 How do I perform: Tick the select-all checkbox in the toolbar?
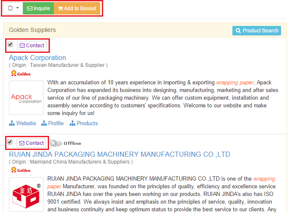tap(10, 8)
